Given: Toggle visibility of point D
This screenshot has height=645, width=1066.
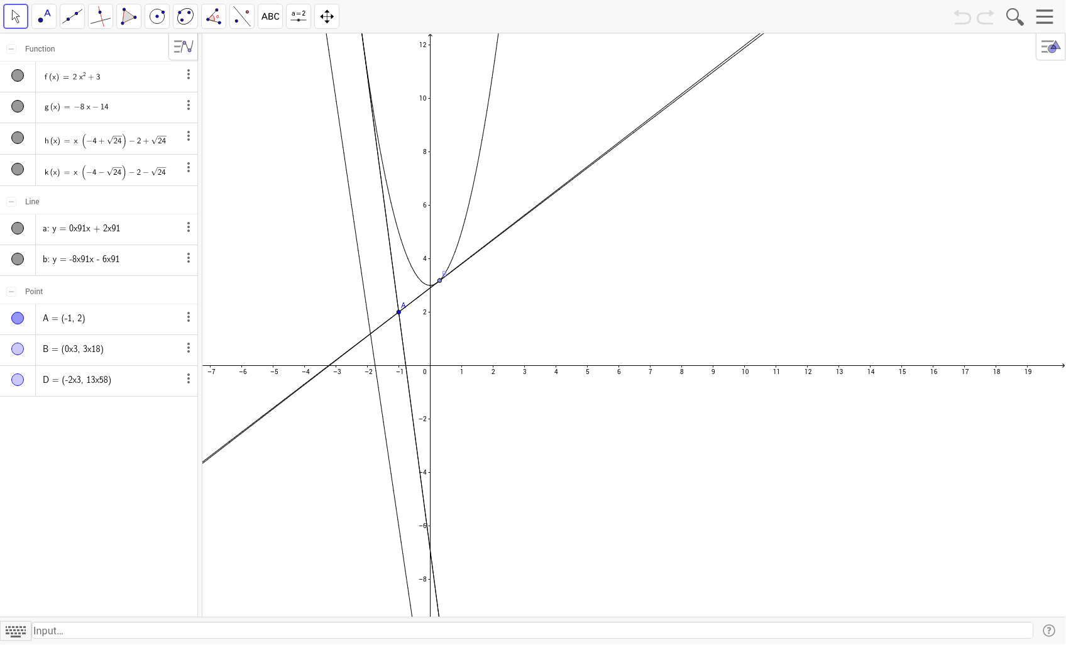Looking at the screenshot, I should (x=18, y=380).
